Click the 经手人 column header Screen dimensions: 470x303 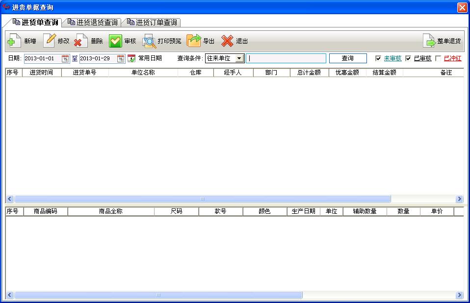pos(233,73)
